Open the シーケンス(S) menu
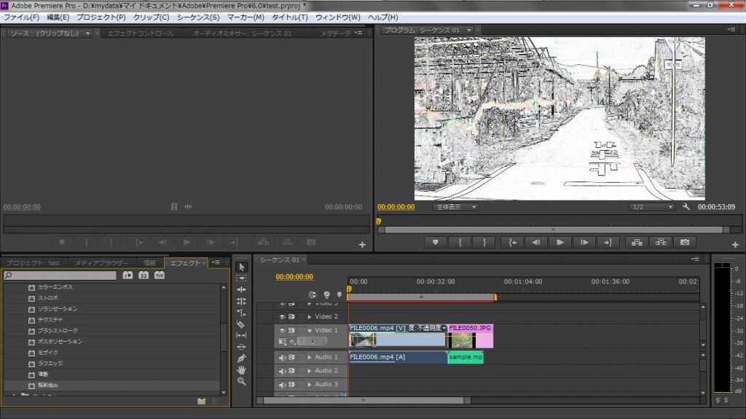The height and width of the screenshot is (419, 746). tap(198, 17)
